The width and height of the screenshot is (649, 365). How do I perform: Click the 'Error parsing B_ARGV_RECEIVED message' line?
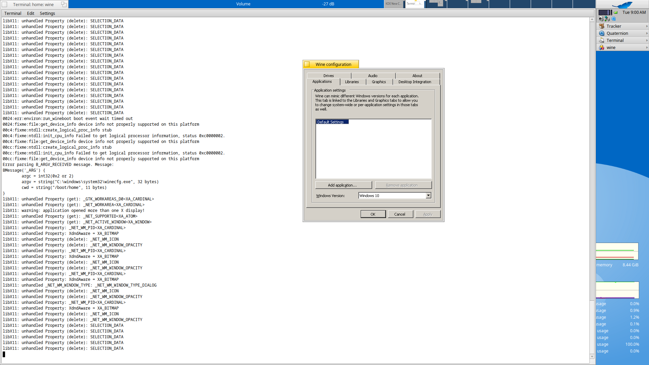pyautogui.click(x=58, y=165)
